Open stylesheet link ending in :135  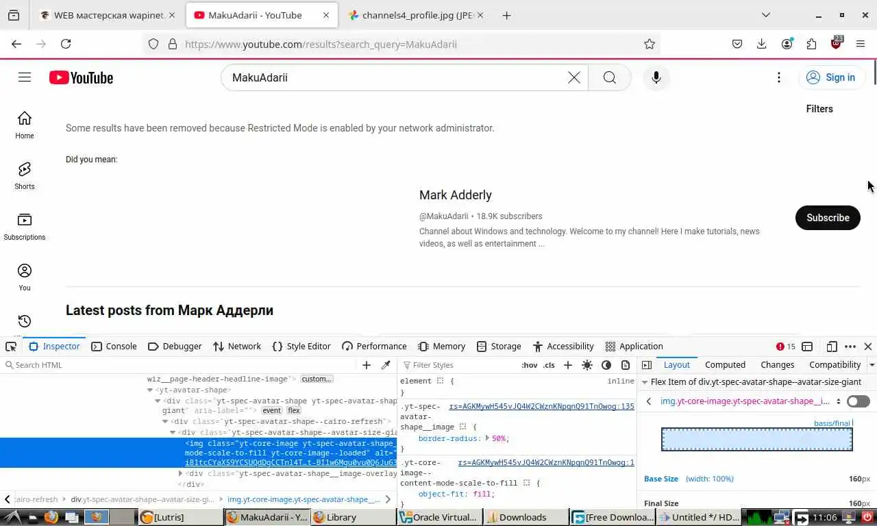click(x=541, y=406)
